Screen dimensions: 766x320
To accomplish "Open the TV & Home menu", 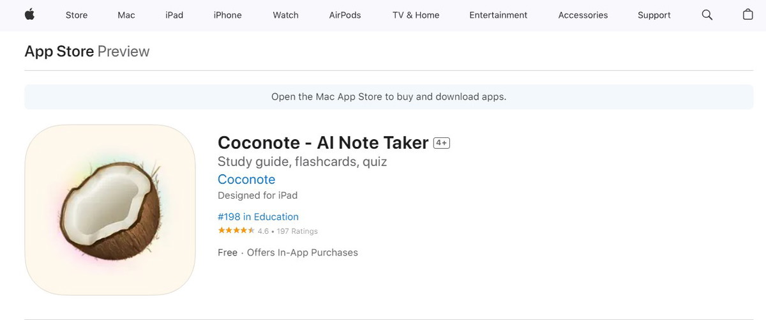I will [x=416, y=15].
